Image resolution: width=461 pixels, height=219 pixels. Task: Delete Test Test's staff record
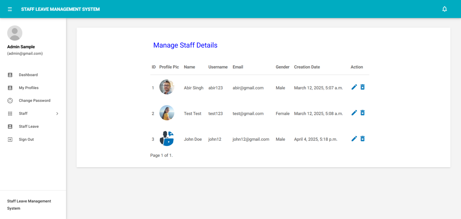pyautogui.click(x=363, y=112)
